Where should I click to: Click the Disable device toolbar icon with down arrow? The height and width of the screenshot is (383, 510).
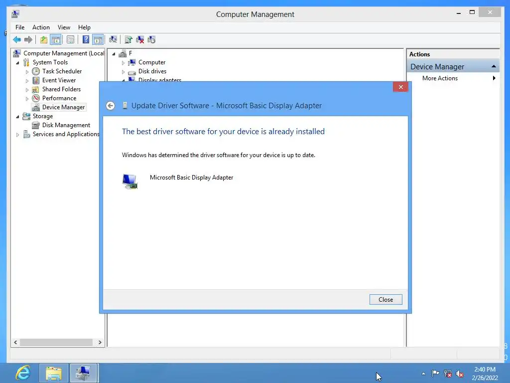[151, 40]
